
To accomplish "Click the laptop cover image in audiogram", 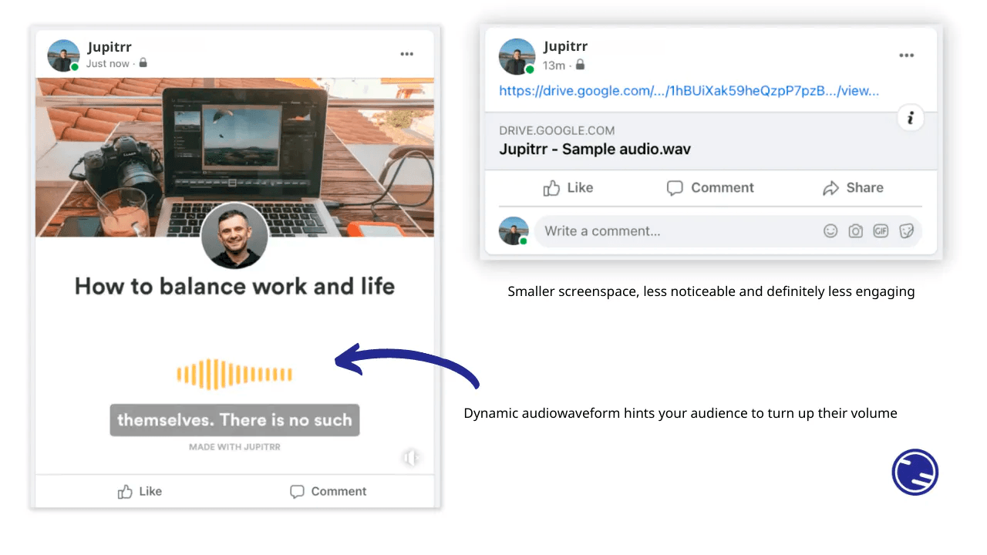I will [x=234, y=157].
